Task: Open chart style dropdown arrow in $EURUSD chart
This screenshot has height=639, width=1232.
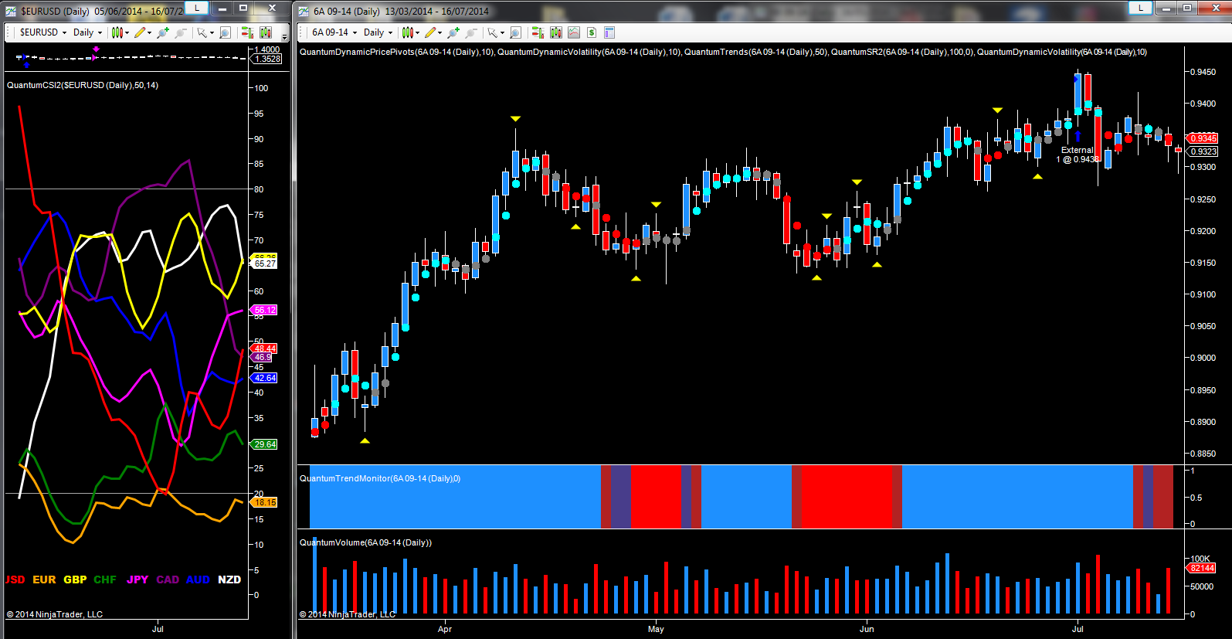Action: 127,32
